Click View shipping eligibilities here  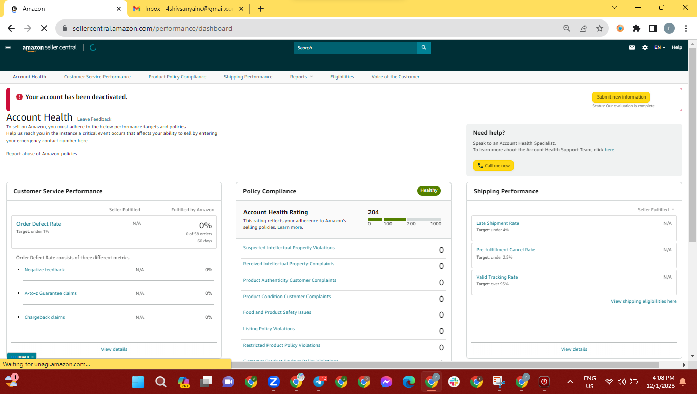click(644, 301)
